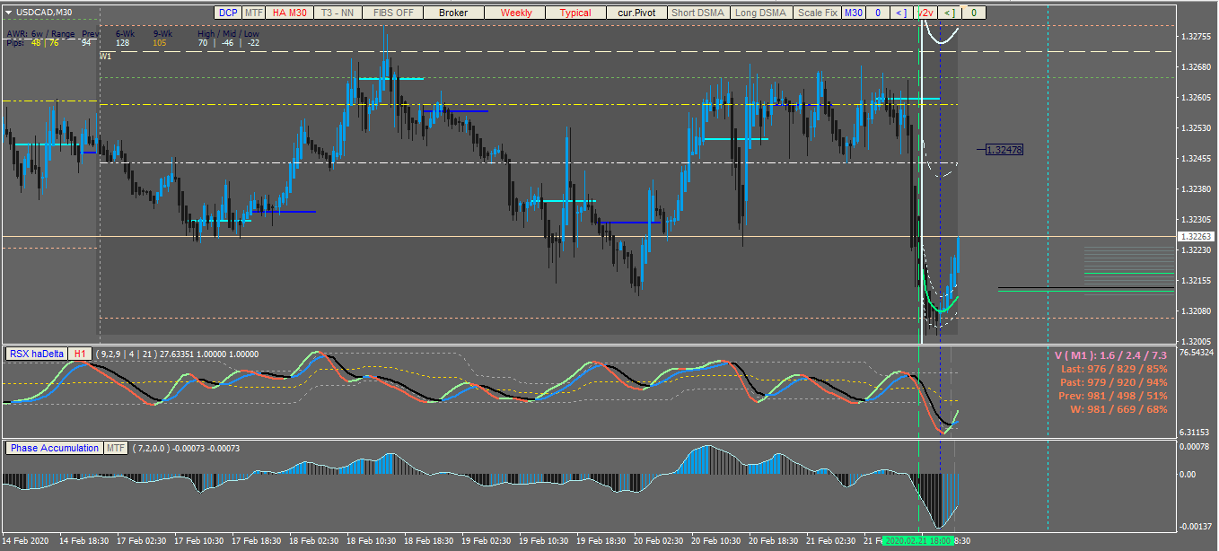The height and width of the screenshot is (551, 1219).
Task: Click the RSX haDelta indicator label
Action: tap(37, 354)
